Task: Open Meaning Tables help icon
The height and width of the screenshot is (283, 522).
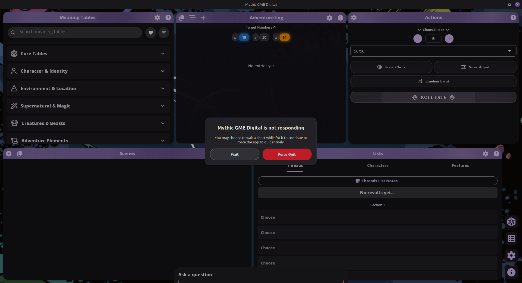Action: pos(168,18)
